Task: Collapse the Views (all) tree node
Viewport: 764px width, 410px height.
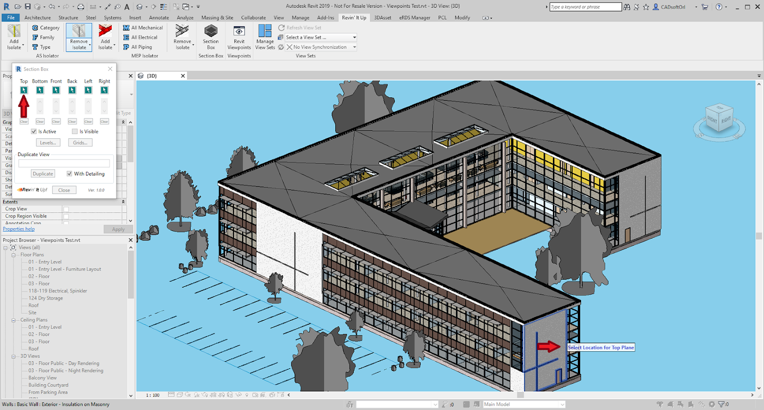Action: click(x=6, y=248)
